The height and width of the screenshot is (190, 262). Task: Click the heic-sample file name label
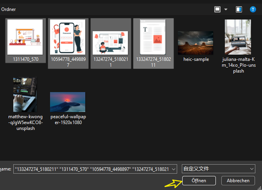[x=196, y=59]
